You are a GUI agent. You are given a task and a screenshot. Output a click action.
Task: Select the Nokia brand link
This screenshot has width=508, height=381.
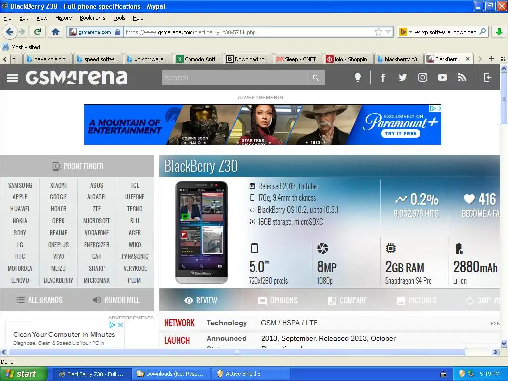20,221
